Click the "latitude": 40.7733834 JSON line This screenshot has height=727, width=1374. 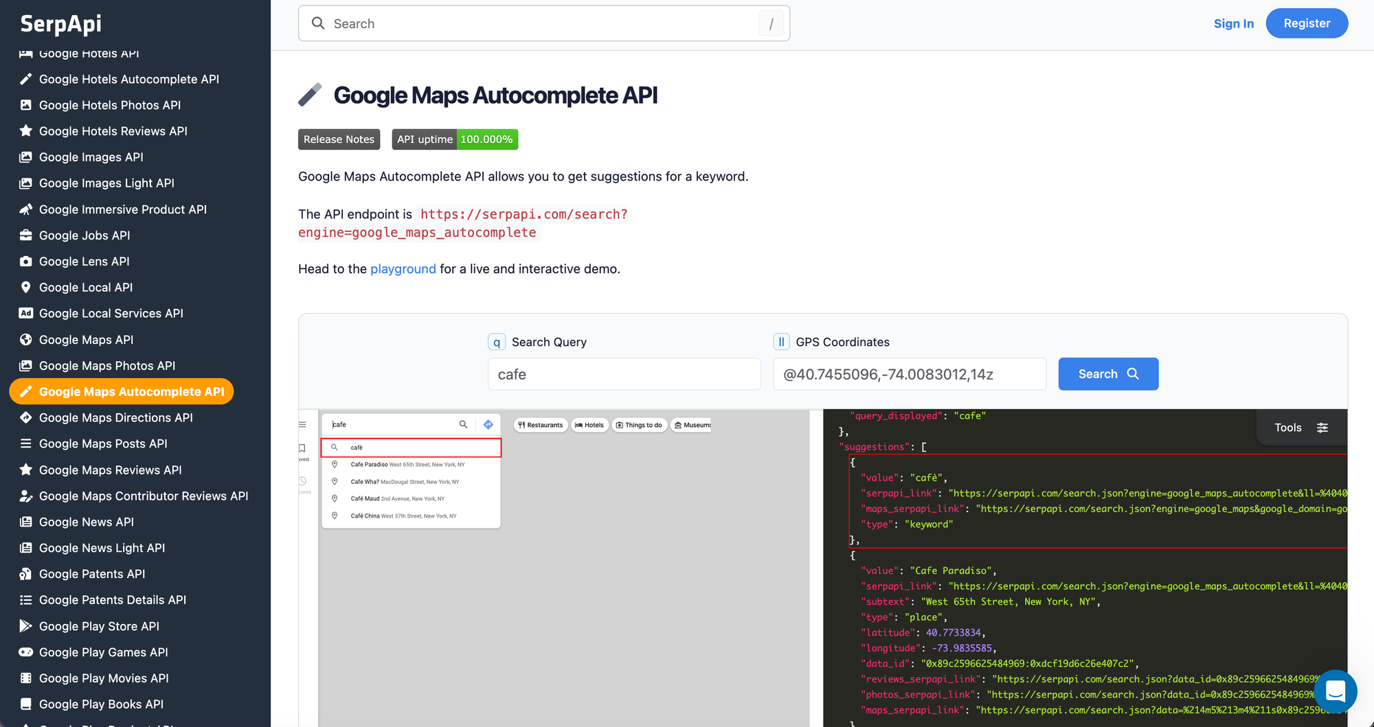tap(923, 633)
